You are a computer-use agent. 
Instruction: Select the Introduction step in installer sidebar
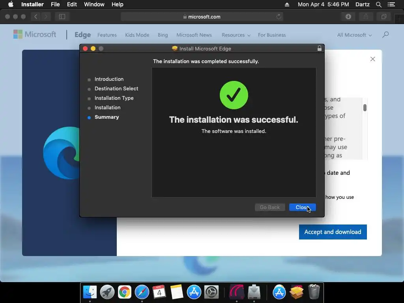(x=109, y=79)
